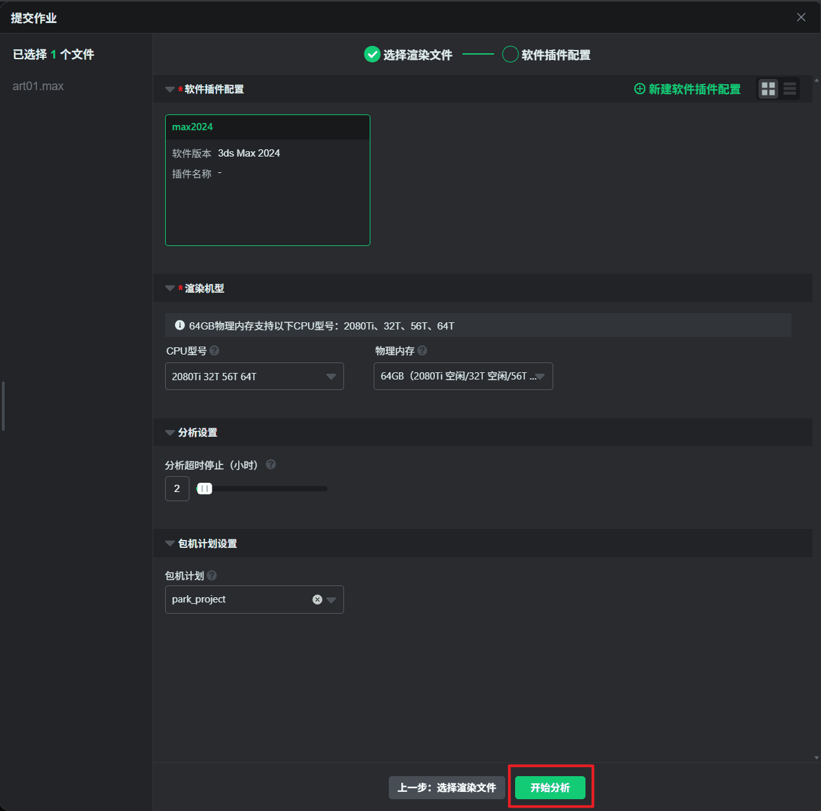The width and height of the screenshot is (821, 811).
Task: Click help icon next to 物理内存
Action: tap(422, 351)
